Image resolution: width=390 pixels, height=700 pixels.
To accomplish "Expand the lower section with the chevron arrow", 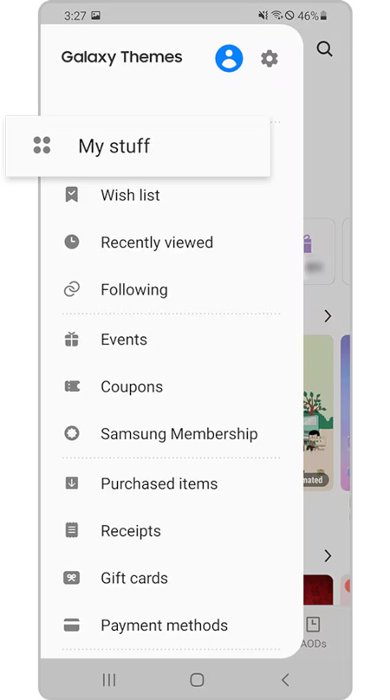I will [328, 556].
